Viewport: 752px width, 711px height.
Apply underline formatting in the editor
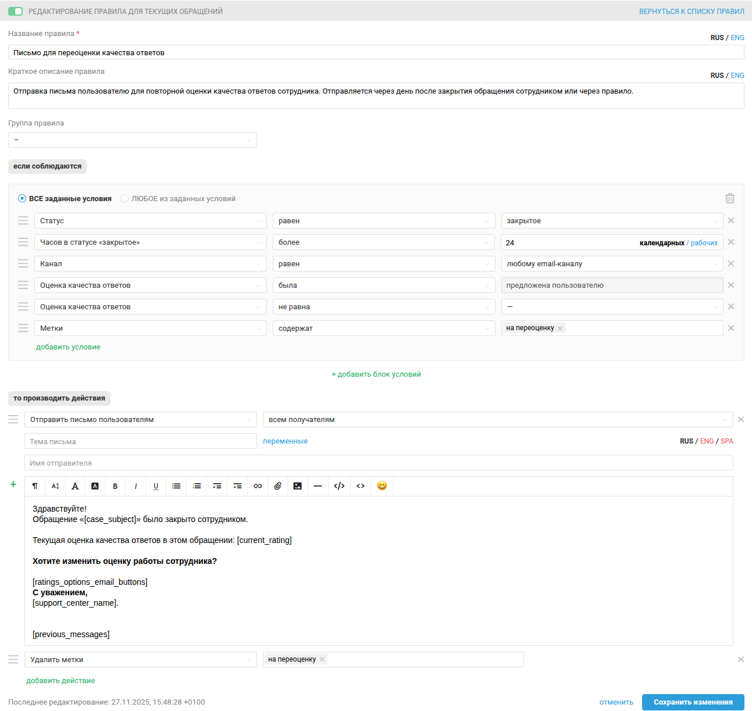(x=156, y=486)
